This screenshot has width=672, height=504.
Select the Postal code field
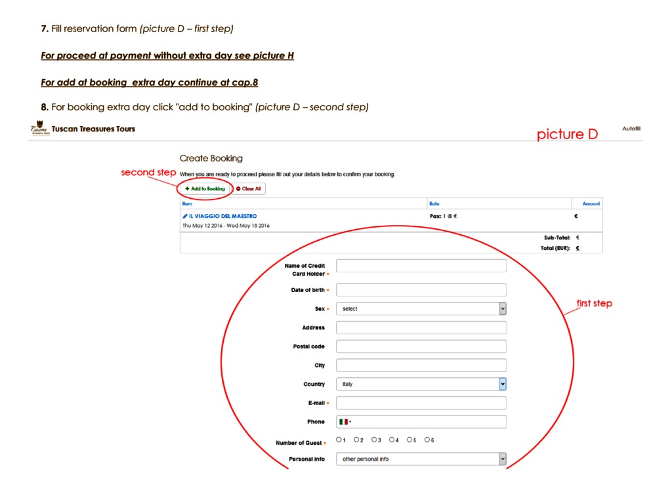pyautogui.click(x=421, y=346)
